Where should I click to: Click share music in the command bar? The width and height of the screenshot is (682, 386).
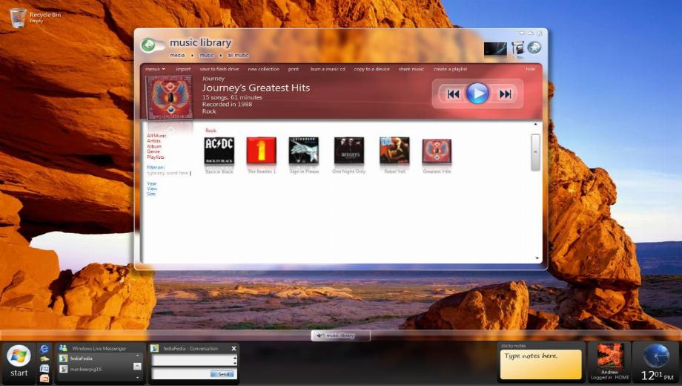point(411,69)
